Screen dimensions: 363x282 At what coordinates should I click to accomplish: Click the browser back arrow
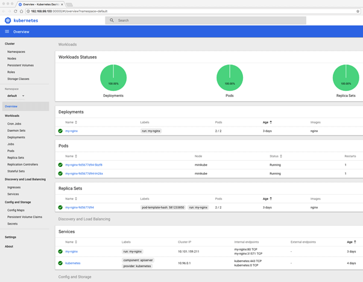4,11
